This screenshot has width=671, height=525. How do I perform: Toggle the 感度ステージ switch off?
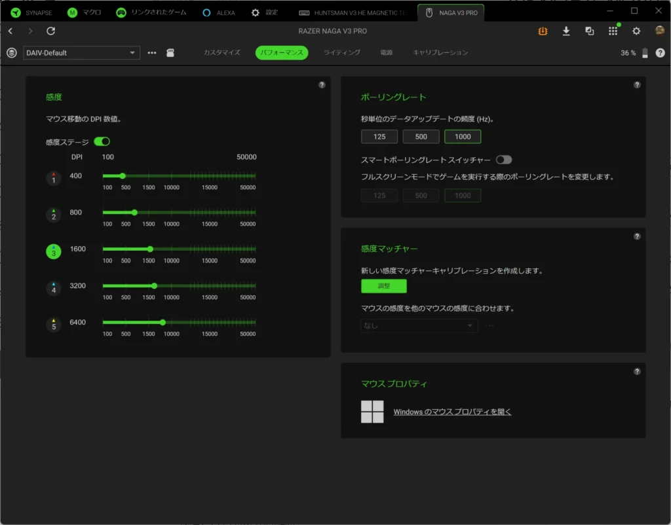[102, 141]
